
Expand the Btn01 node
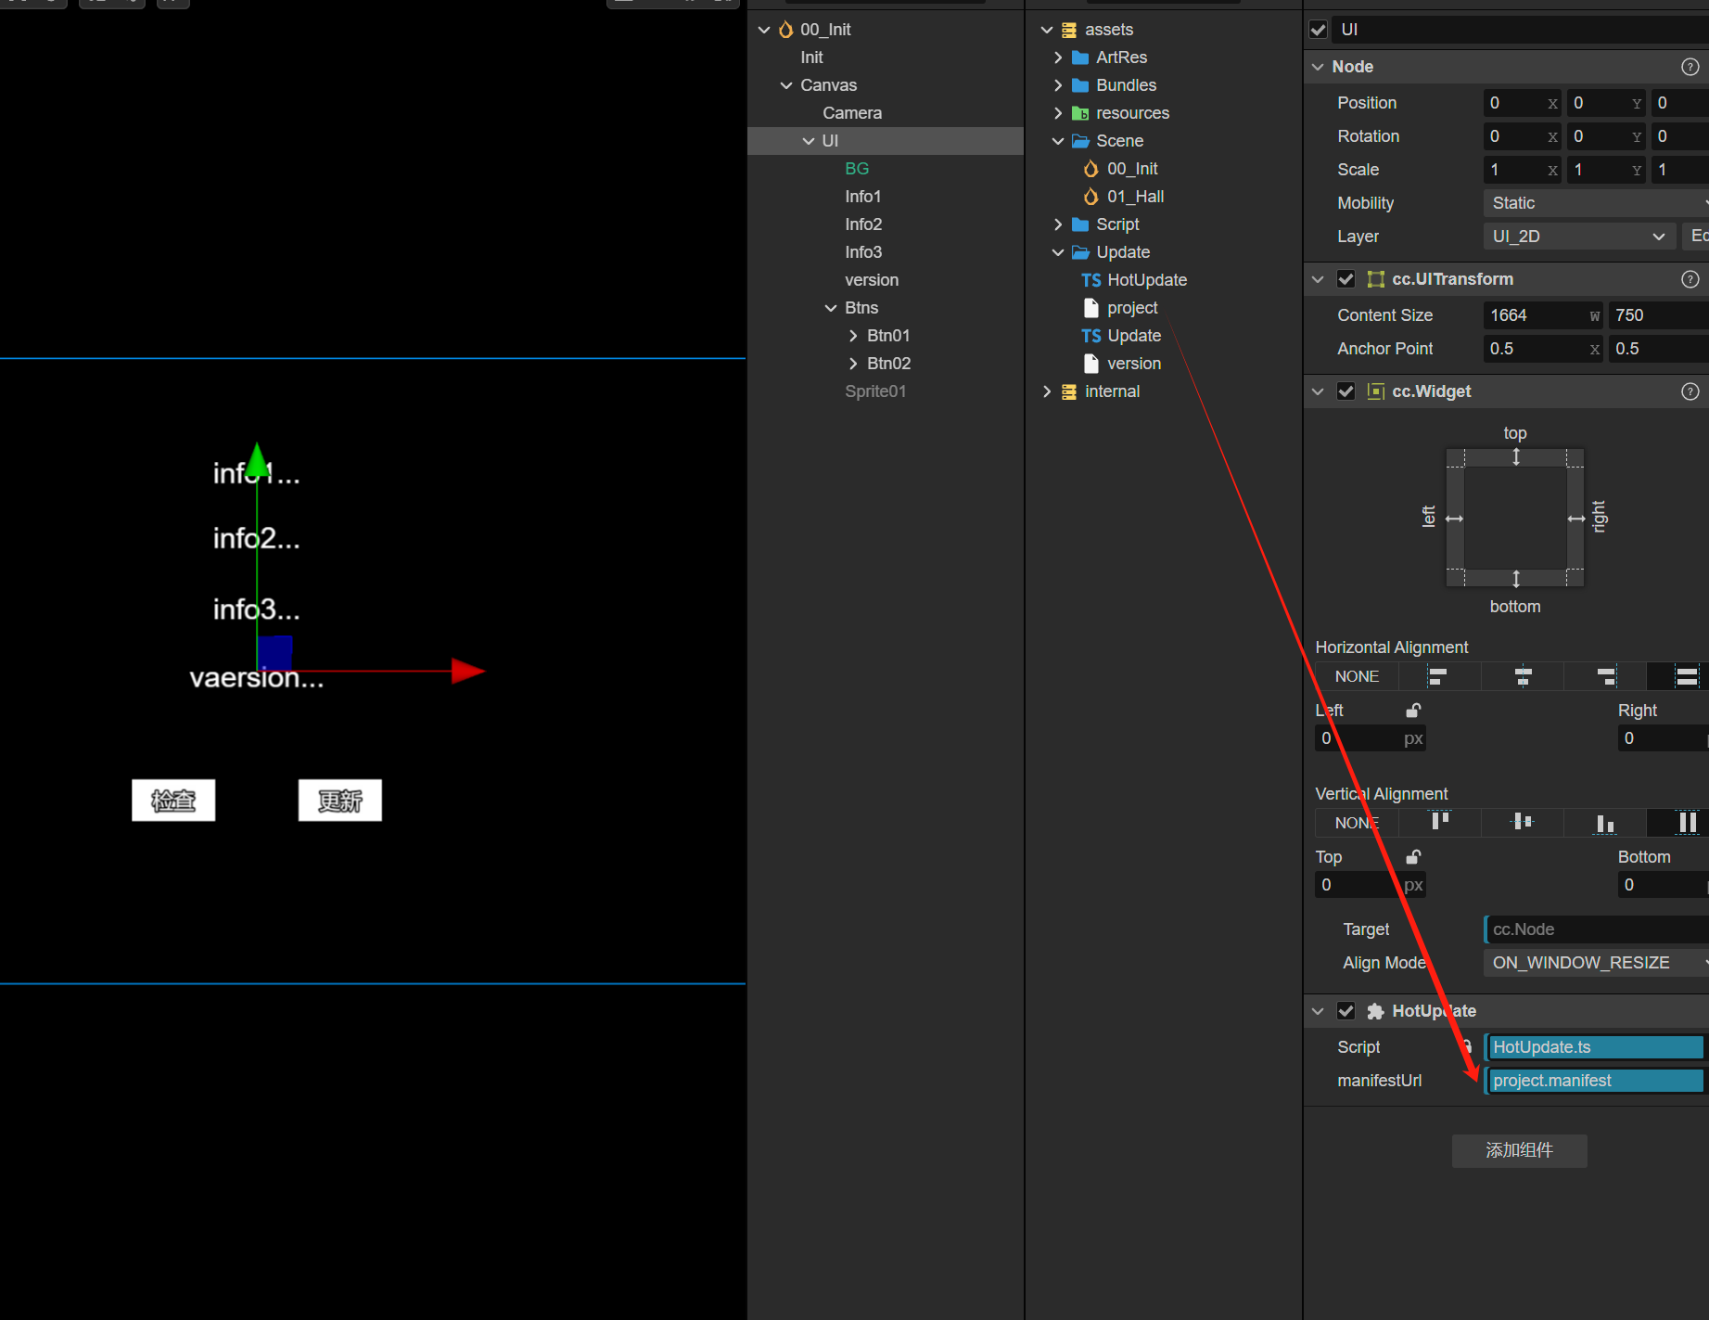click(853, 336)
